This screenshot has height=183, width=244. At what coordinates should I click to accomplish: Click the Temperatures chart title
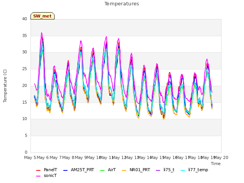[122, 4]
